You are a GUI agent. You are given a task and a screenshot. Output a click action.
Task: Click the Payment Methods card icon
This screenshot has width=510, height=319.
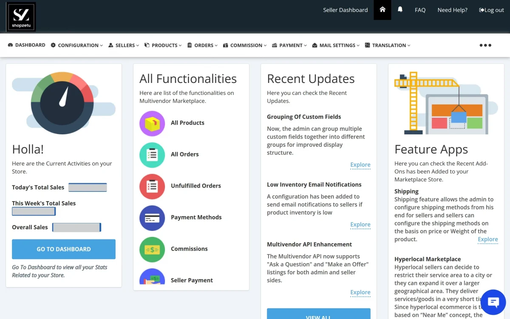click(152, 218)
